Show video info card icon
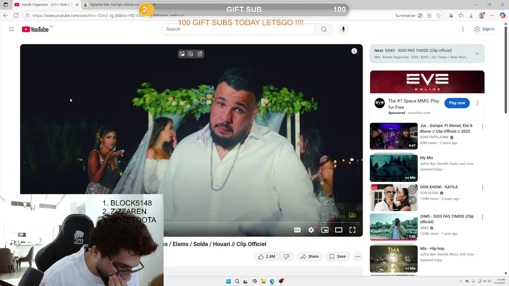Screen dimensions: 509x286 coord(354,51)
